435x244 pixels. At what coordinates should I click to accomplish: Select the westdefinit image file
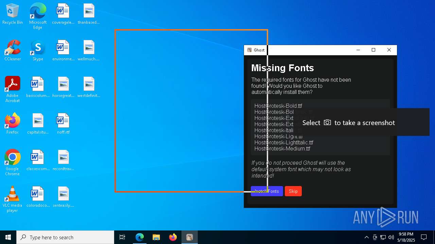click(89, 87)
